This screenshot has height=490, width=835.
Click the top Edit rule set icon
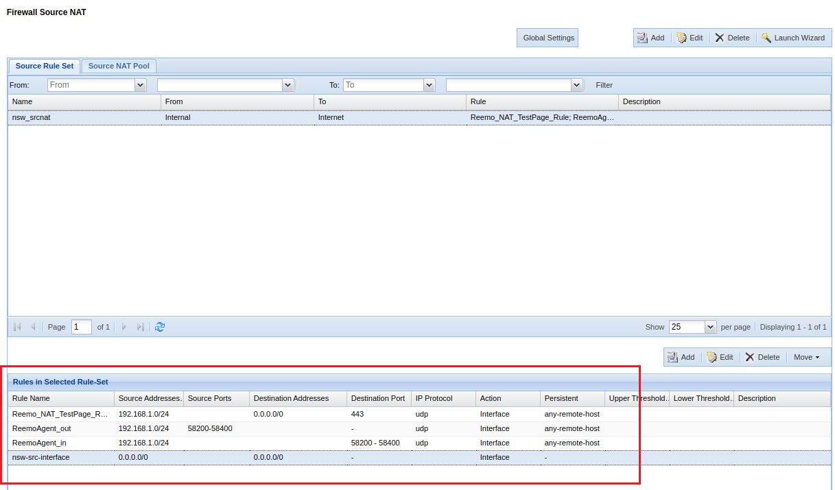[x=682, y=38]
